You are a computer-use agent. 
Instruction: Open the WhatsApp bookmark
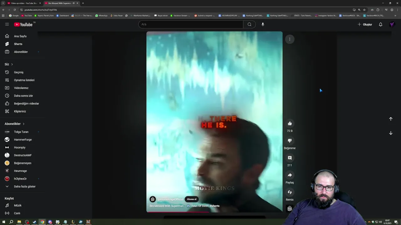(x=101, y=15)
